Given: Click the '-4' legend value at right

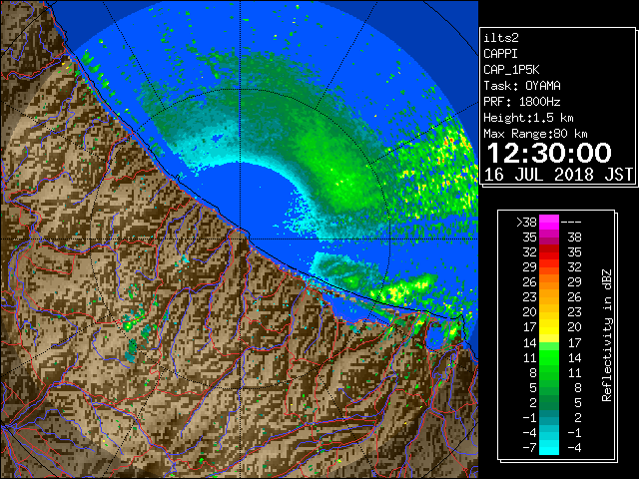Looking at the screenshot, I should pos(574,447).
